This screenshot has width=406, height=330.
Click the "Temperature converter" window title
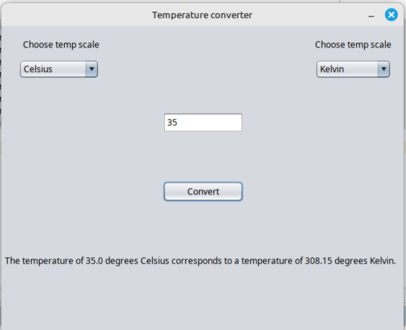(202, 15)
